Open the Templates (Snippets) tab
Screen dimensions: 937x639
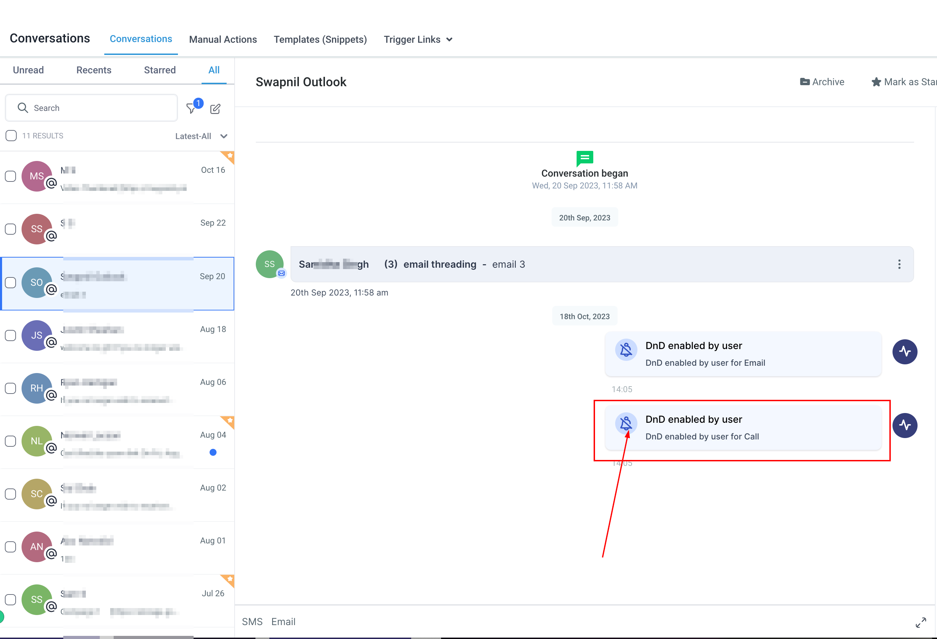click(320, 40)
